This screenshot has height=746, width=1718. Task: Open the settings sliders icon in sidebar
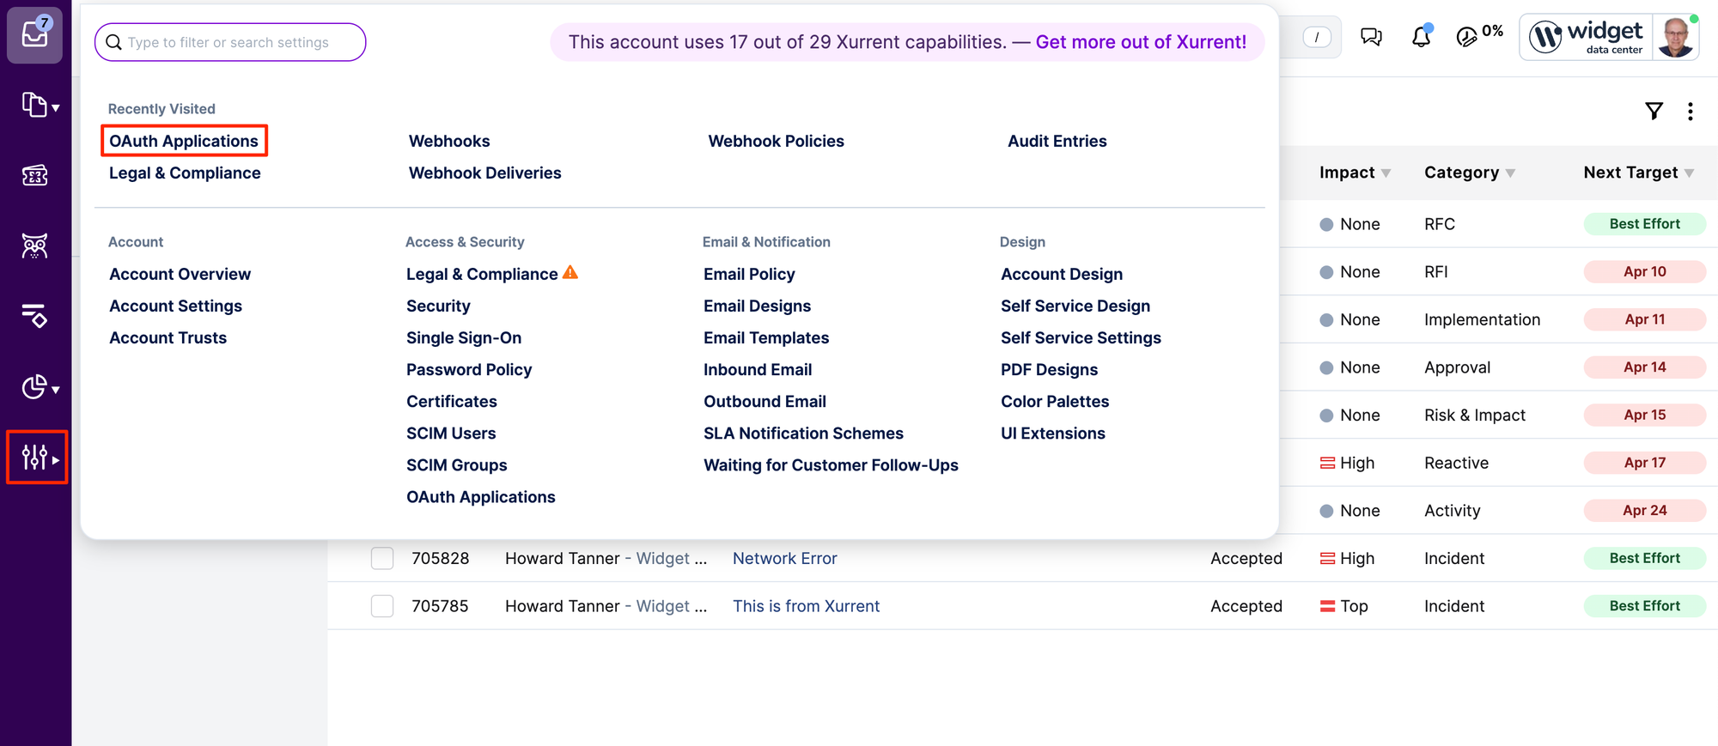click(36, 458)
